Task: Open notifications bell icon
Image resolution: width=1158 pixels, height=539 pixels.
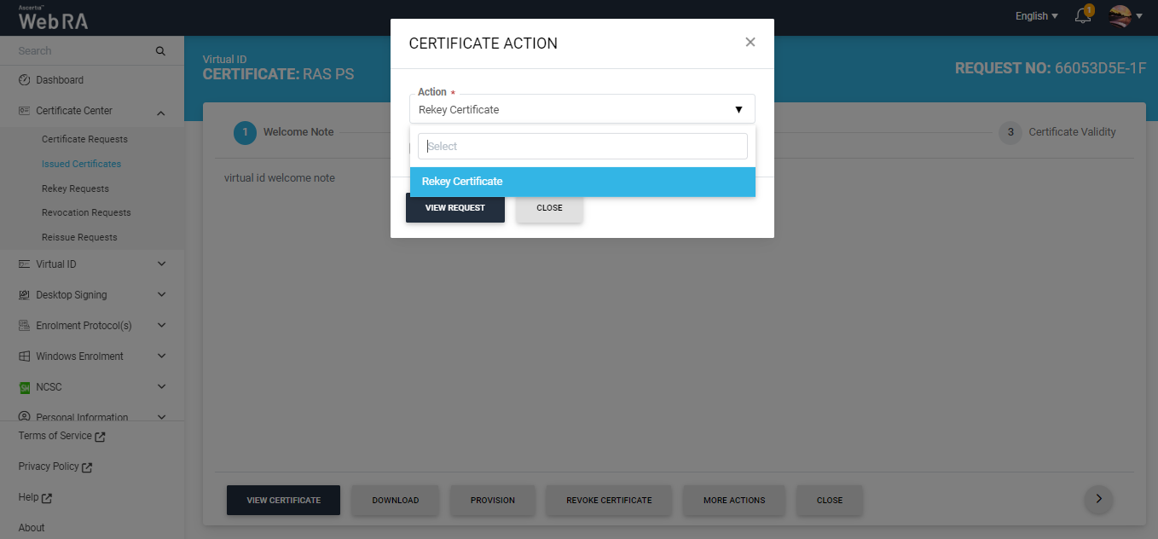Action: coord(1083,16)
